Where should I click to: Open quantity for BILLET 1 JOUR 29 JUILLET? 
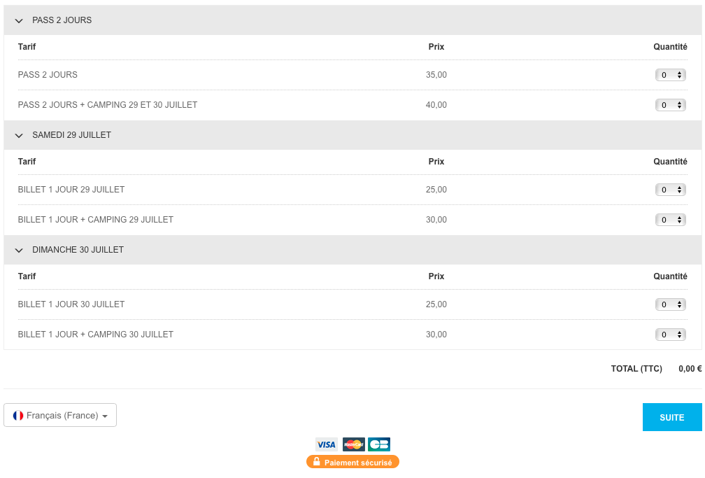point(670,190)
